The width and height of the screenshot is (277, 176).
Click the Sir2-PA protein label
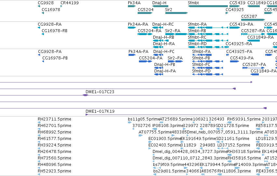click(x=175, y=58)
